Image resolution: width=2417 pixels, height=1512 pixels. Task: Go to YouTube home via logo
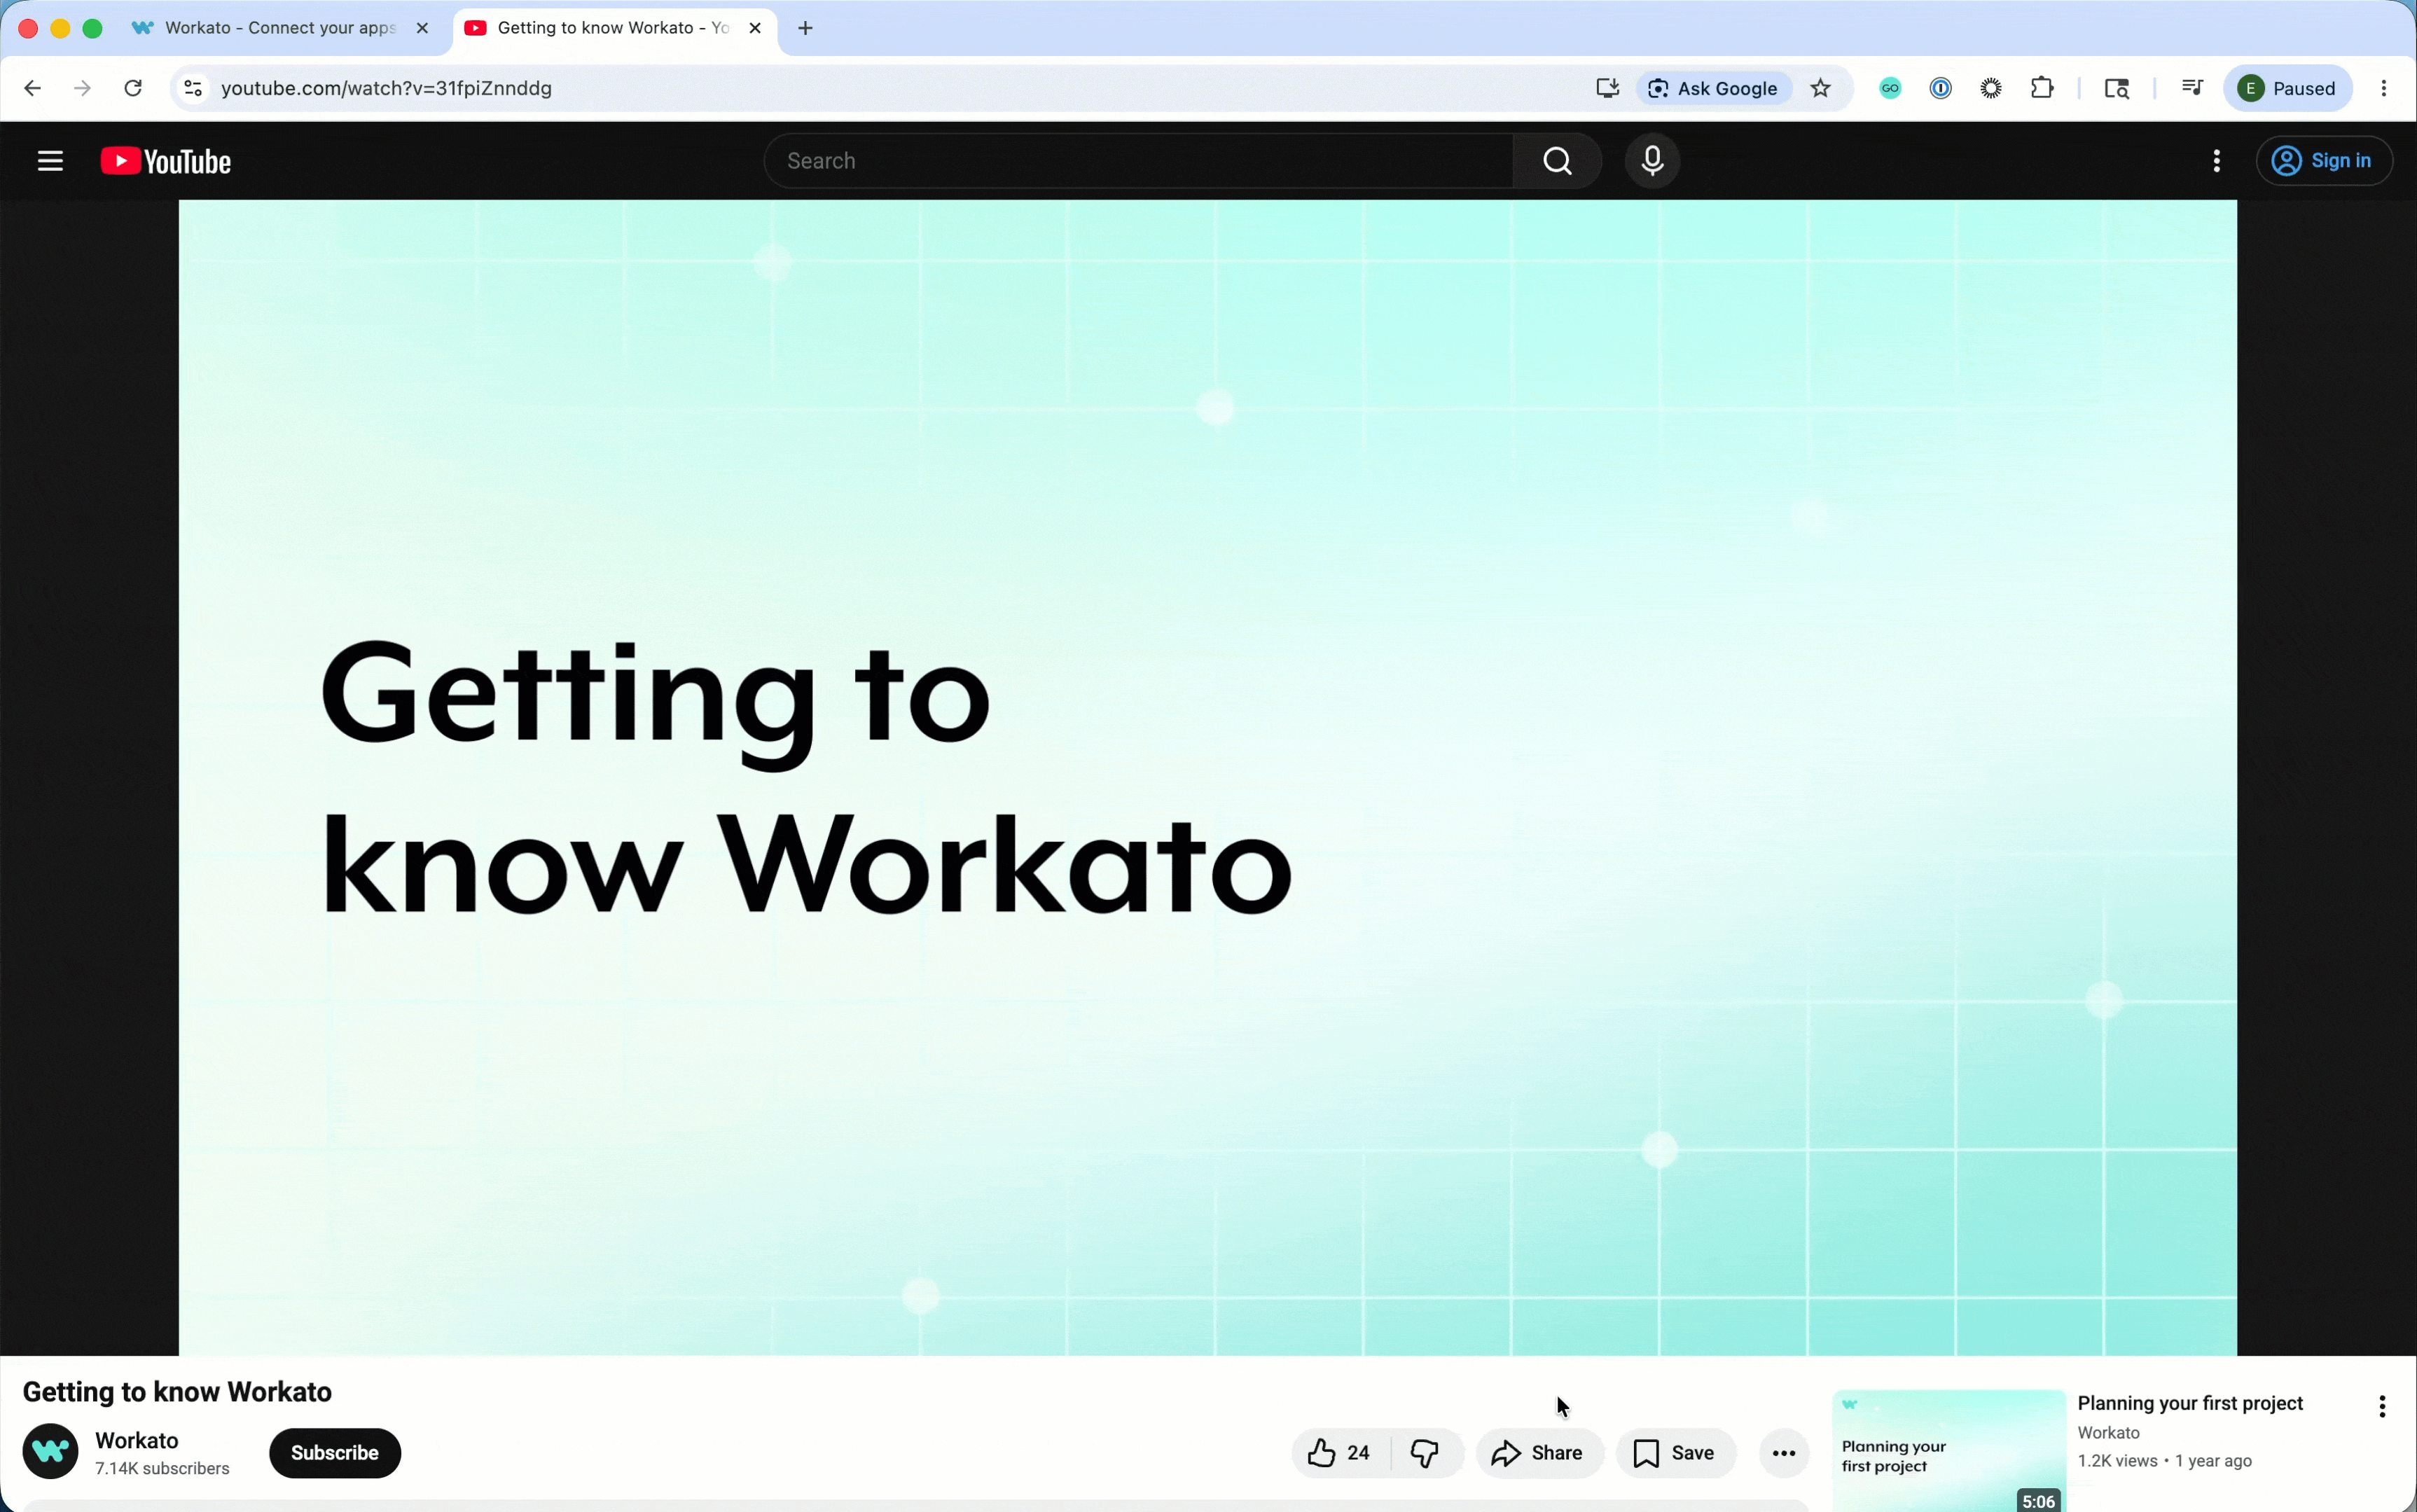166,161
